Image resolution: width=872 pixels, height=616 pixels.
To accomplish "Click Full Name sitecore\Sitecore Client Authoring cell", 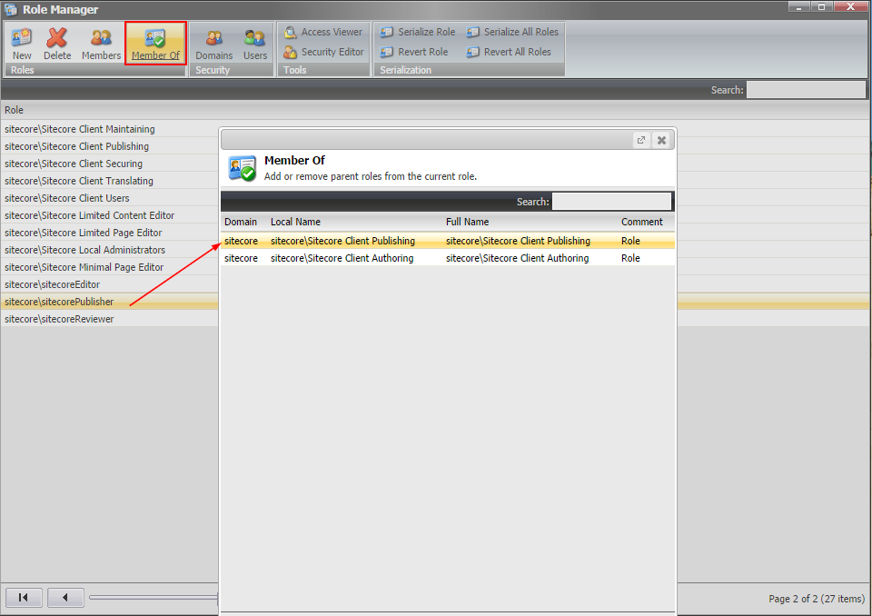I will (517, 258).
